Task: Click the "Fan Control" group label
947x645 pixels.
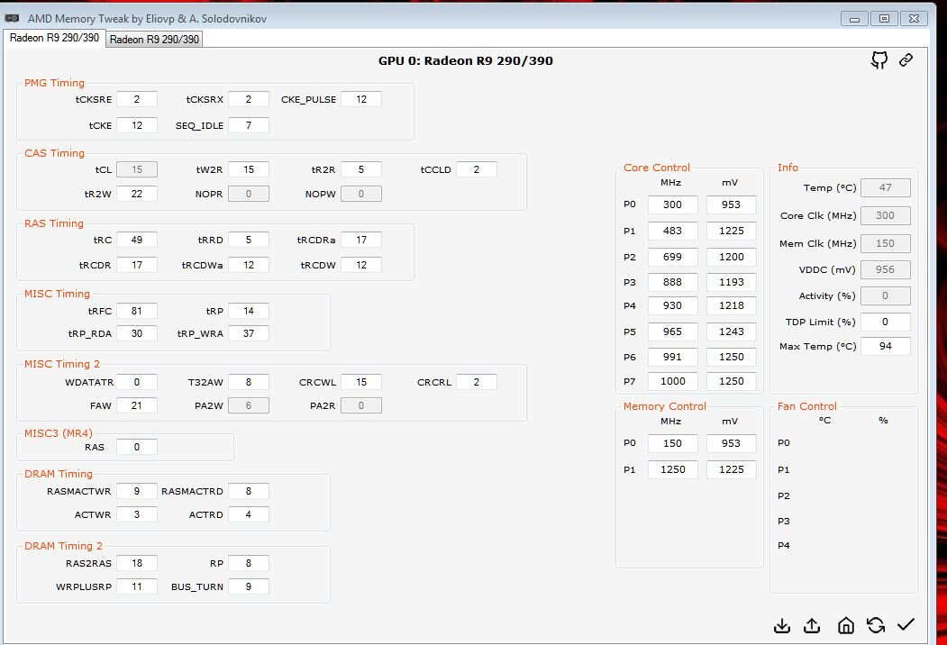Action: click(x=806, y=406)
